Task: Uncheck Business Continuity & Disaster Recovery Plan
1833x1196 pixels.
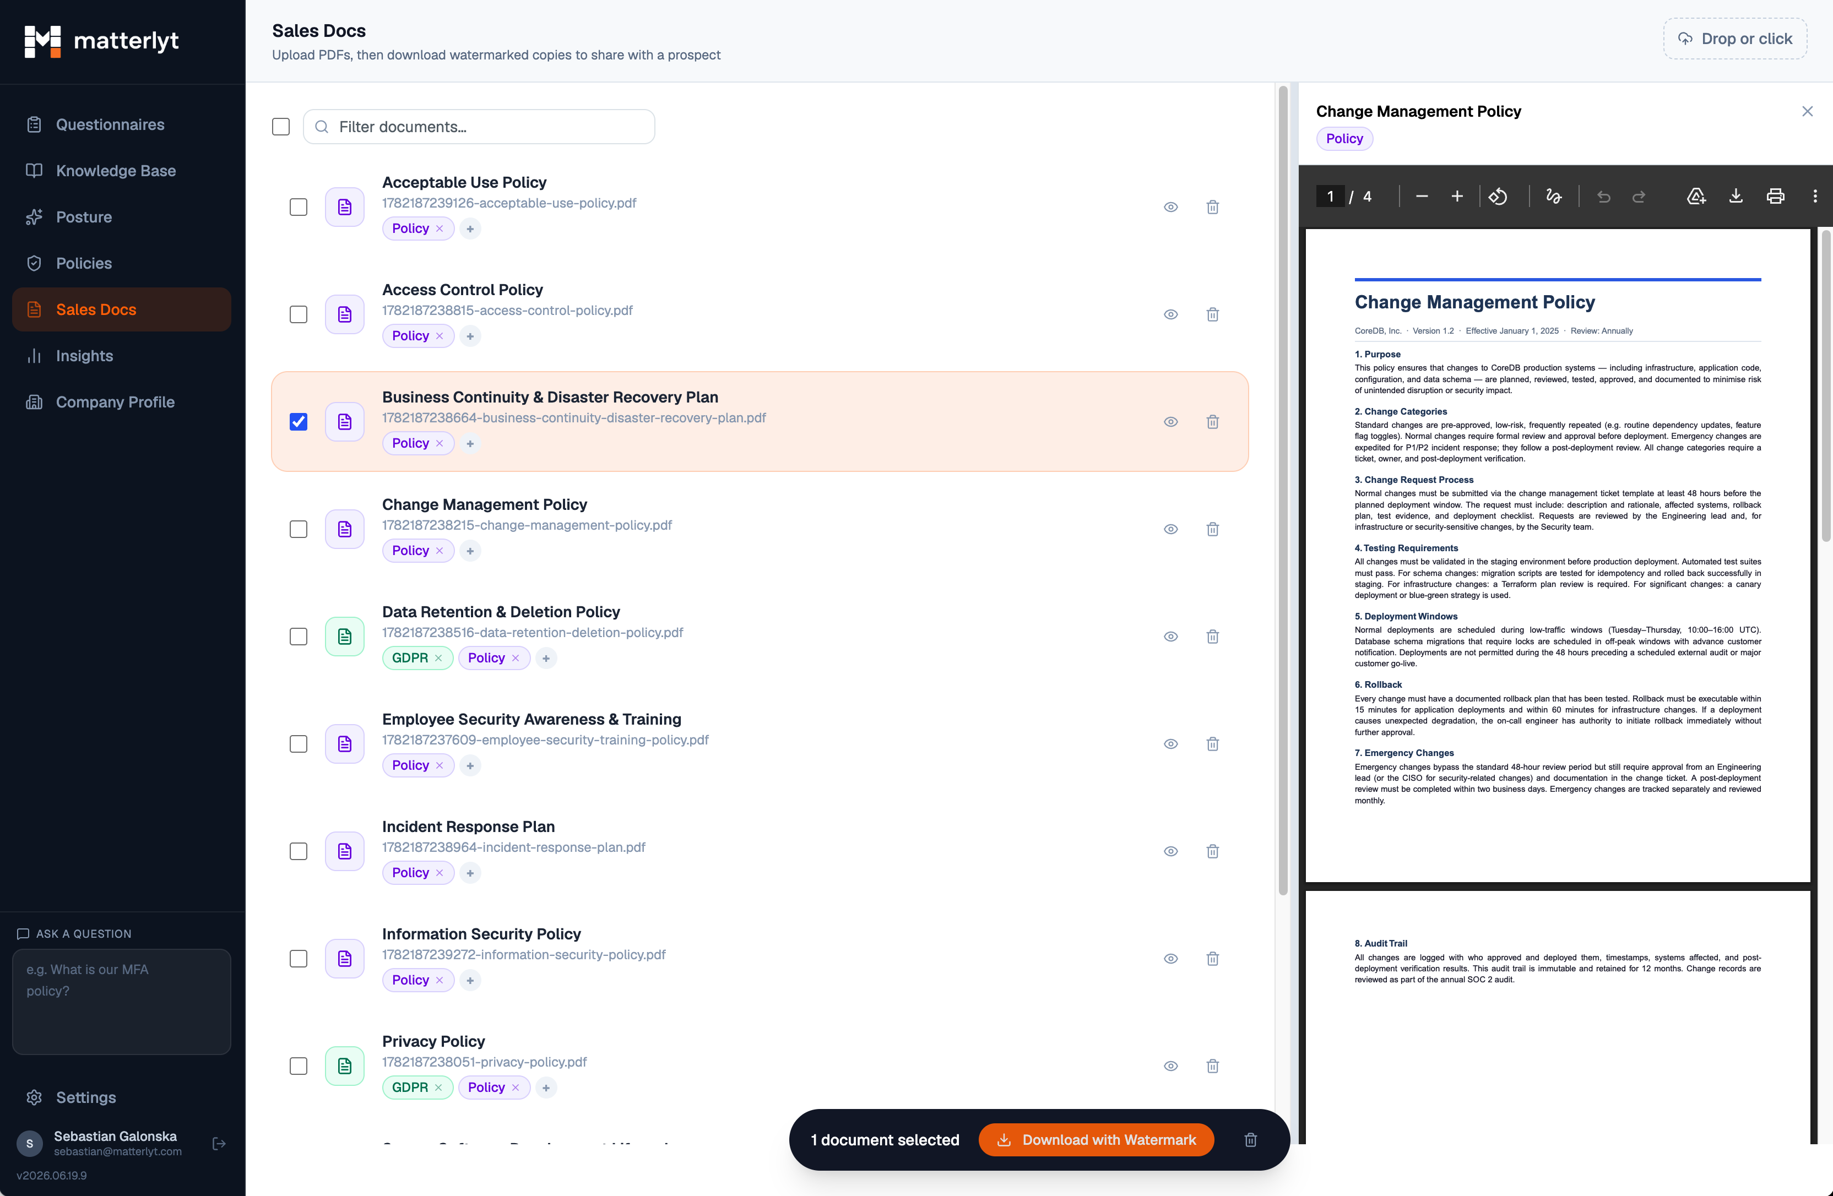Action: [298, 422]
